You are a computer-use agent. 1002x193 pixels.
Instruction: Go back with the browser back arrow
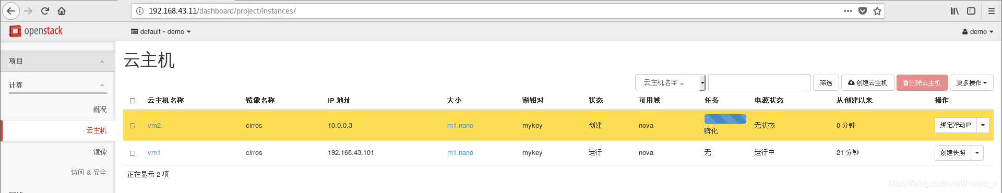[11, 10]
